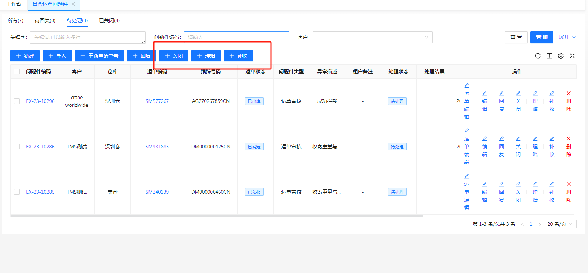The image size is (588, 273).
Task: Open the 客户 dropdown filter
Action: pyautogui.click(x=372, y=37)
